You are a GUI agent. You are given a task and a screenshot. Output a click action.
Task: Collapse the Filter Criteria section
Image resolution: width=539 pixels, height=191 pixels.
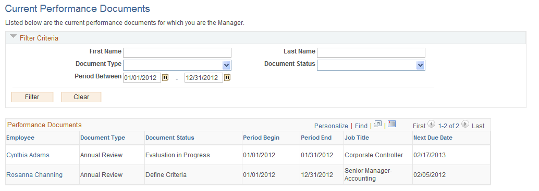click(13, 37)
